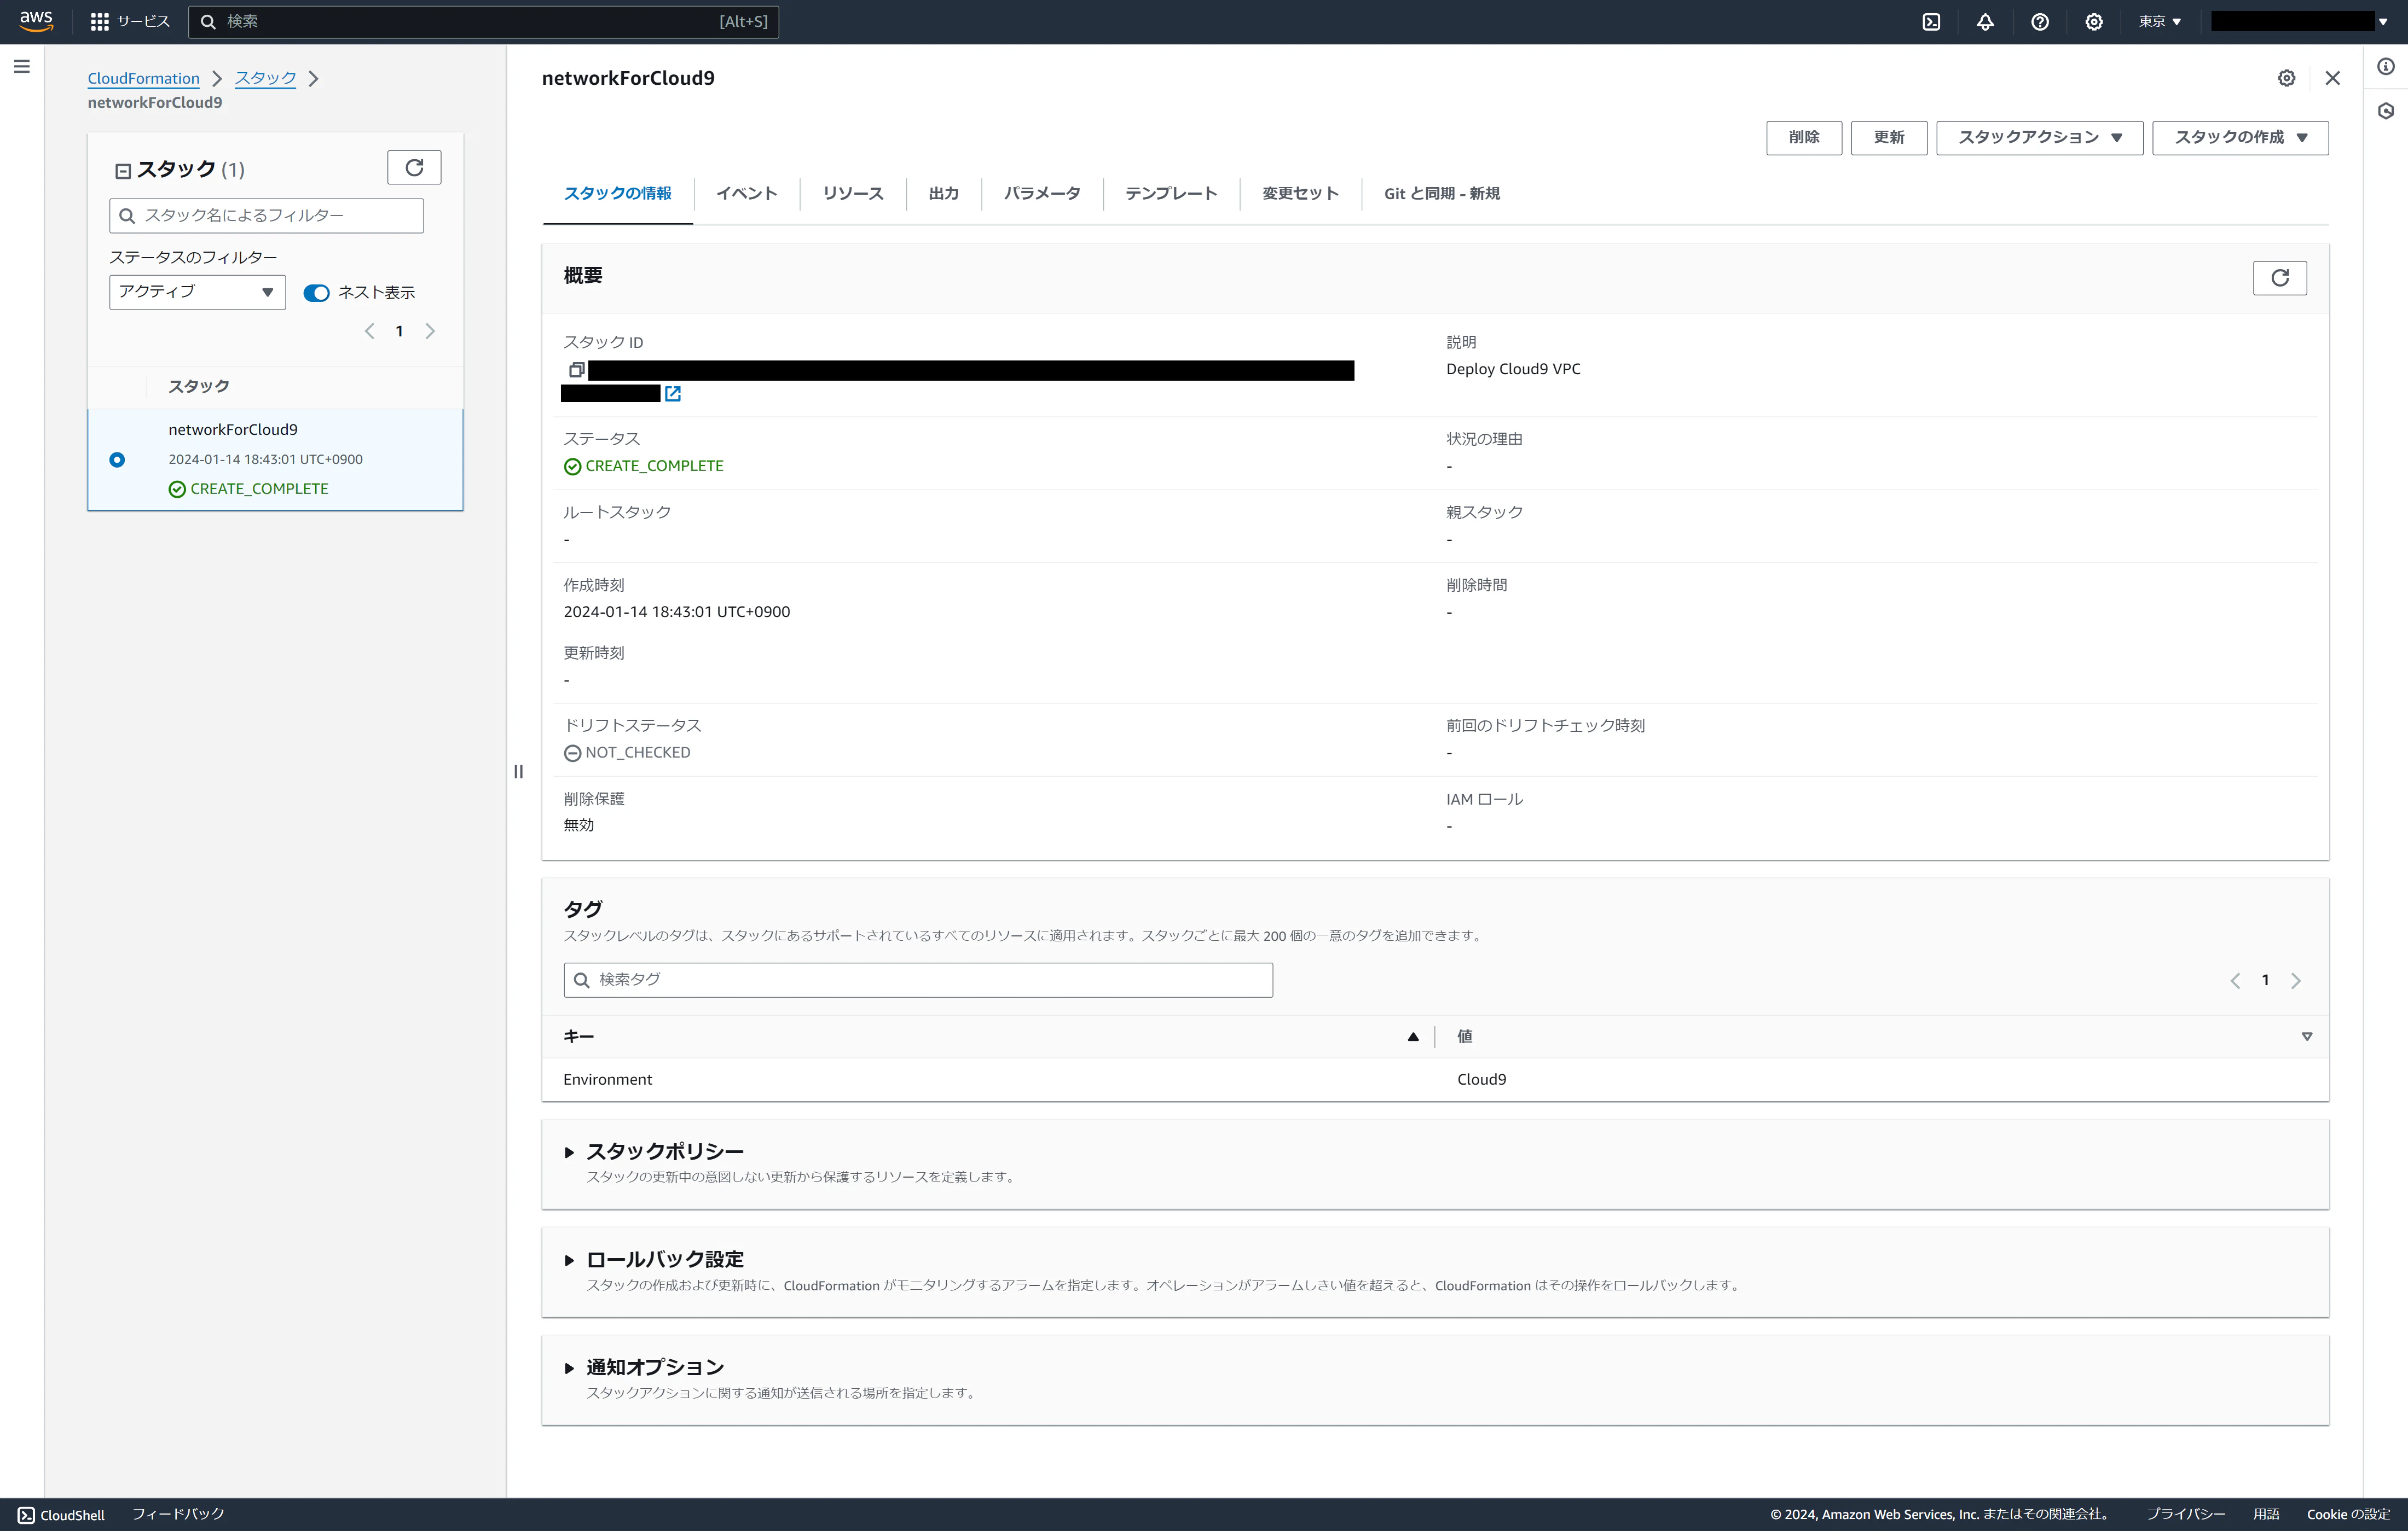Click the Environment tag key cell

607,1079
